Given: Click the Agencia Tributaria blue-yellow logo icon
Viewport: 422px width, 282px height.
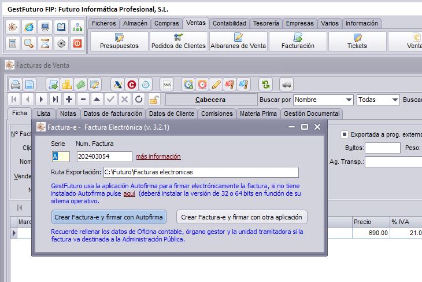Looking at the screenshot, I should click(118, 85).
